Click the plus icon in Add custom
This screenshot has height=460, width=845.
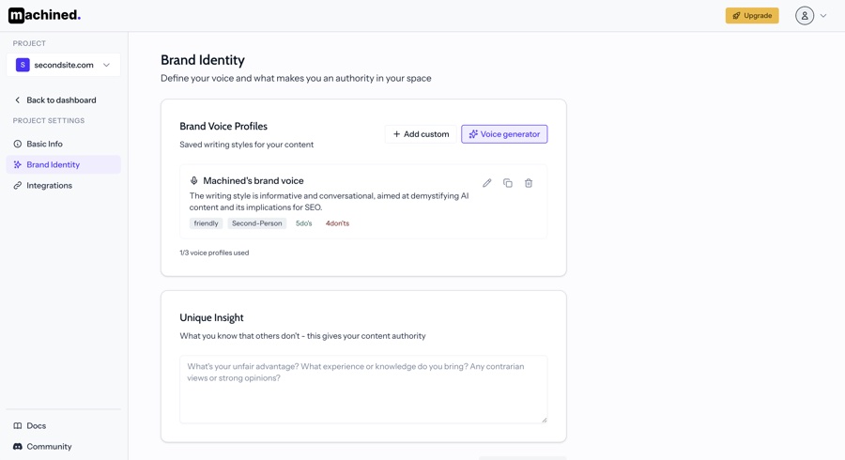pyautogui.click(x=396, y=134)
